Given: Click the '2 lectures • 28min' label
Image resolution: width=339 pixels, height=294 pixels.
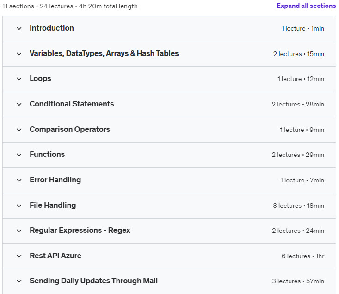Looking at the screenshot, I should pos(298,104).
